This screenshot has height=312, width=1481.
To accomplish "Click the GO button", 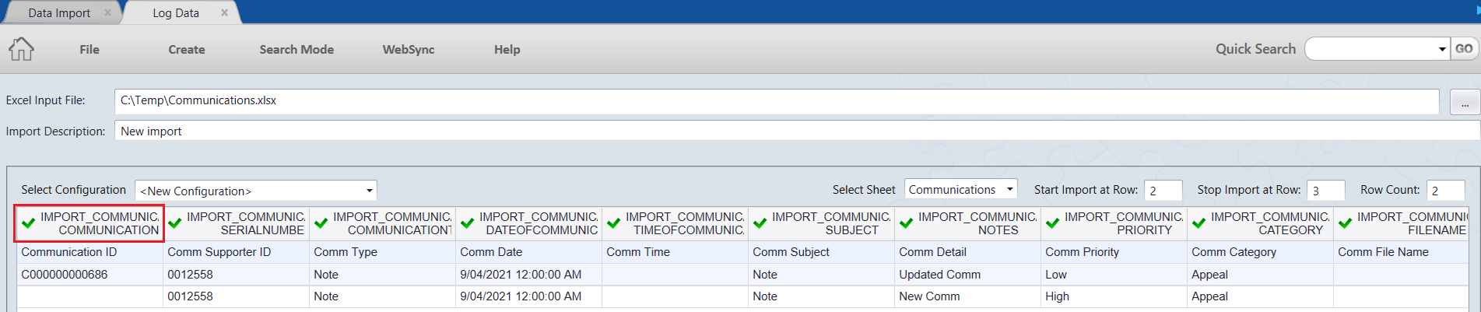I will pyautogui.click(x=1464, y=48).
